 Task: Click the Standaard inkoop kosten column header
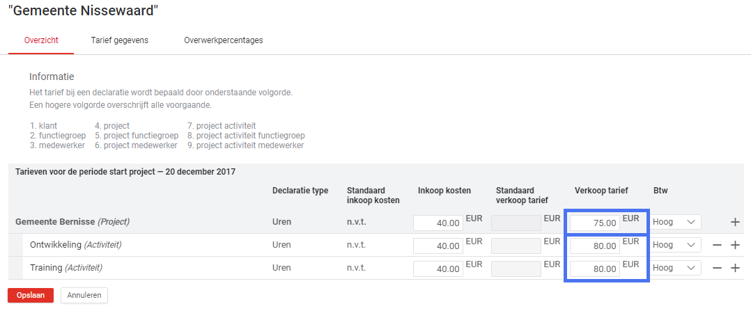click(373, 196)
